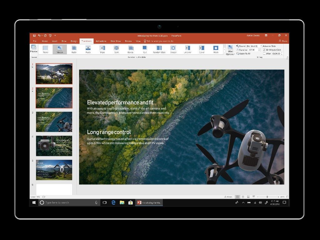320x240 pixels.
Task: Select the Morph transition effect
Action: [x=60, y=49]
